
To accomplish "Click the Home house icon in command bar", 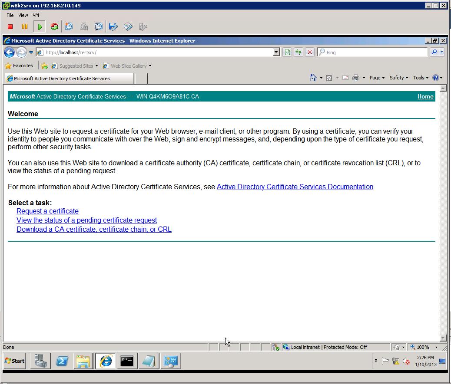I will pos(313,78).
